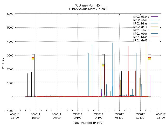Image resolution: width=166 pixels, height=125 pixels.
Task: Click the chart title 'Voltages for MEX'
Action: click(88, 5)
